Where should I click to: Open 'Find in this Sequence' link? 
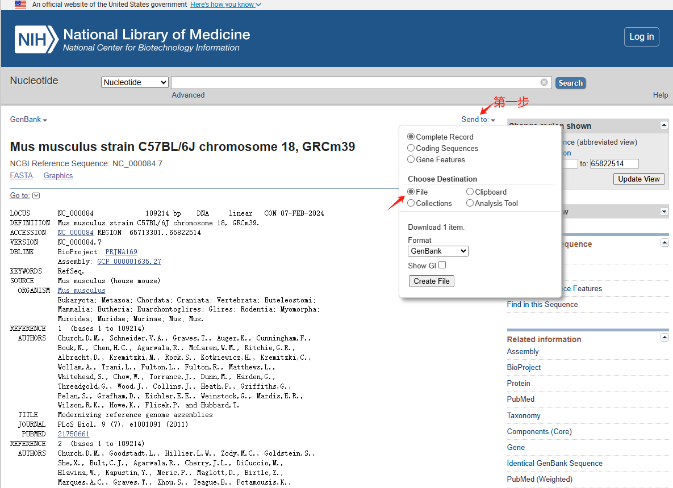[x=542, y=304]
